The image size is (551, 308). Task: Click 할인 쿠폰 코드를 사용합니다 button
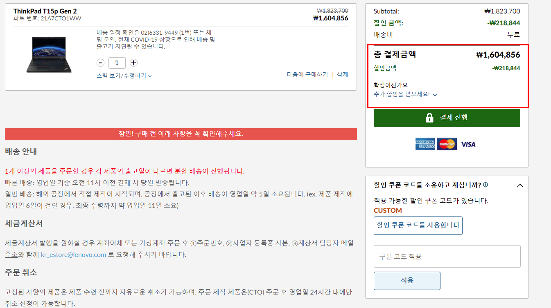pyautogui.click(x=418, y=225)
